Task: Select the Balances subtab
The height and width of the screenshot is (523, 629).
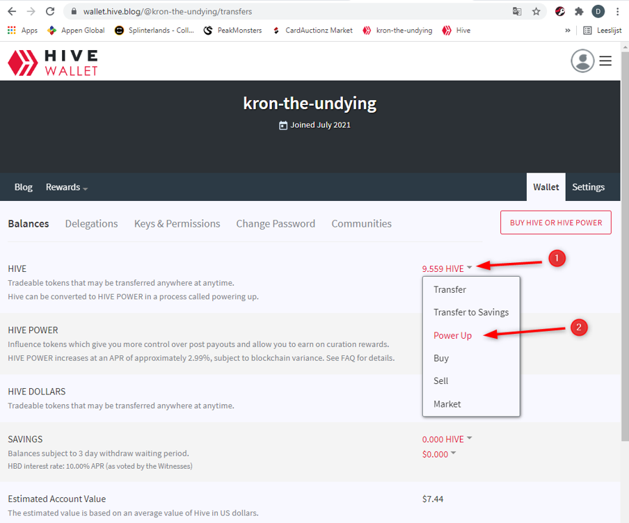Action: [29, 224]
